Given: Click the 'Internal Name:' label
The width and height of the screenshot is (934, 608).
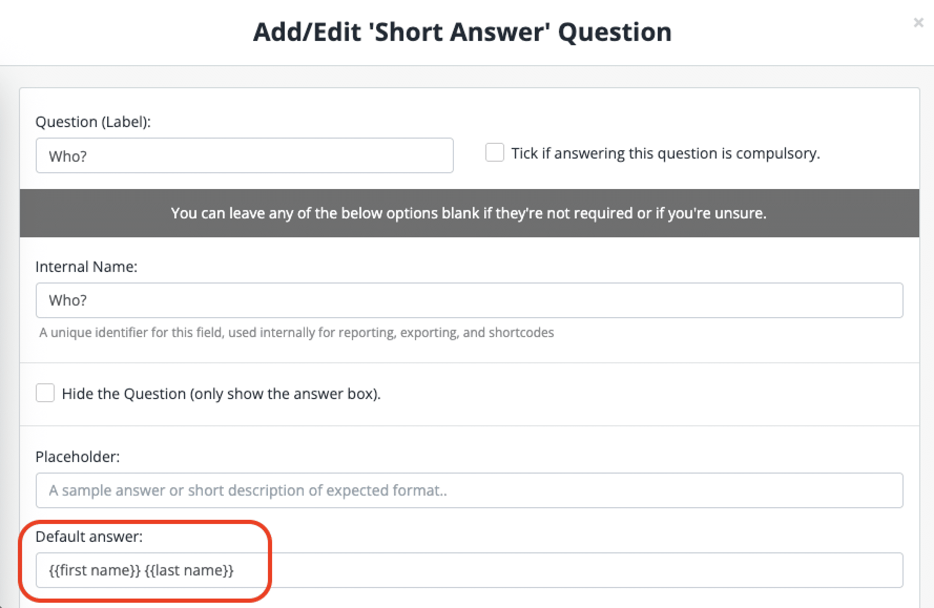Looking at the screenshot, I should click(86, 266).
